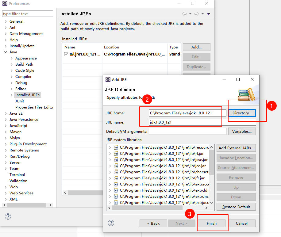Image resolution: width=281 pixels, height=237 pixels.
Task: Open the back history dropdown arrow
Action: (190, 14)
